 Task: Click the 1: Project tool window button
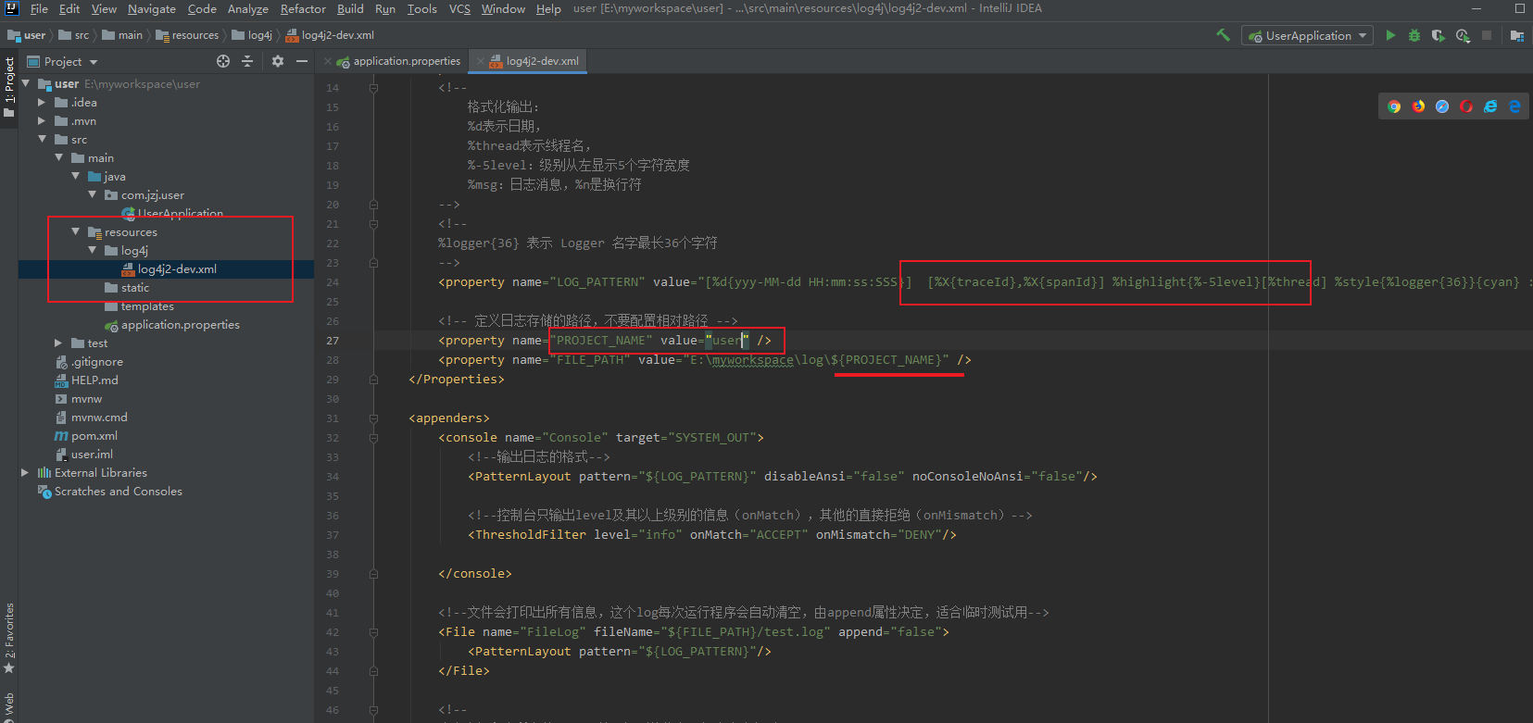pyautogui.click(x=9, y=85)
